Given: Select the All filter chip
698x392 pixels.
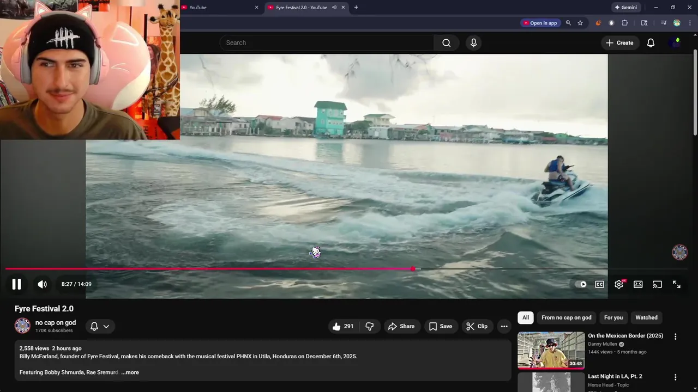Looking at the screenshot, I should pos(526,317).
